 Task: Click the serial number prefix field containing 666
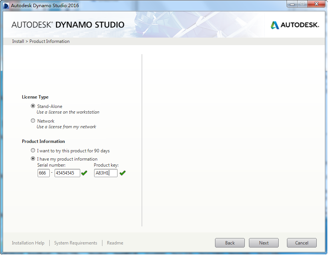(x=44, y=173)
